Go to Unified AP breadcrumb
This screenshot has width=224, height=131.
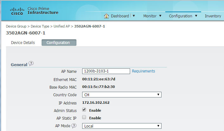[62, 26]
